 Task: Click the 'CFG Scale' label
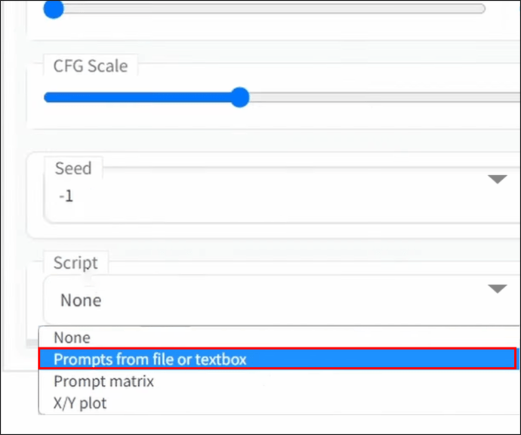point(90,66)
